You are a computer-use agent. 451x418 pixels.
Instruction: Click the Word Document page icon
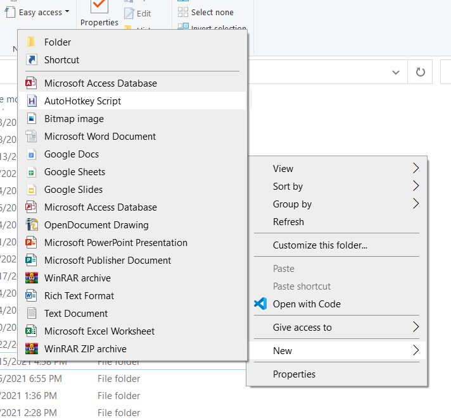tap(31, 137)
